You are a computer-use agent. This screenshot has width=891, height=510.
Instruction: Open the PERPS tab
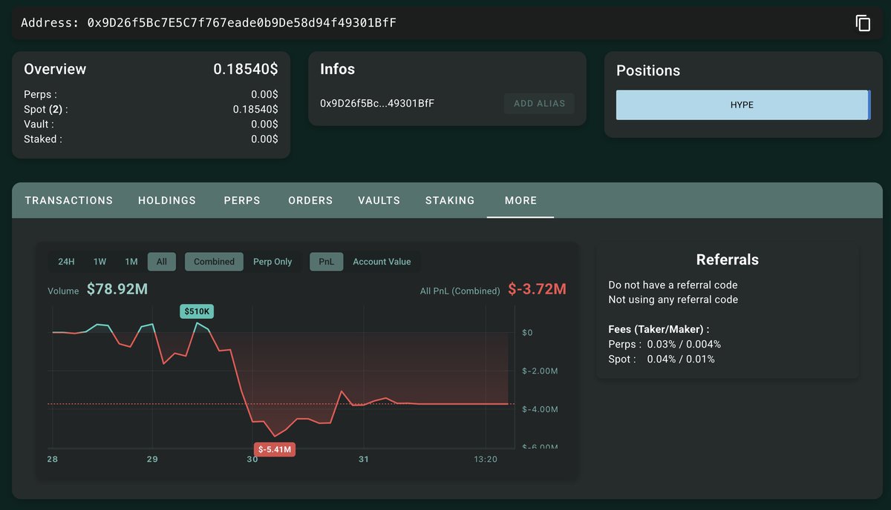242,200
